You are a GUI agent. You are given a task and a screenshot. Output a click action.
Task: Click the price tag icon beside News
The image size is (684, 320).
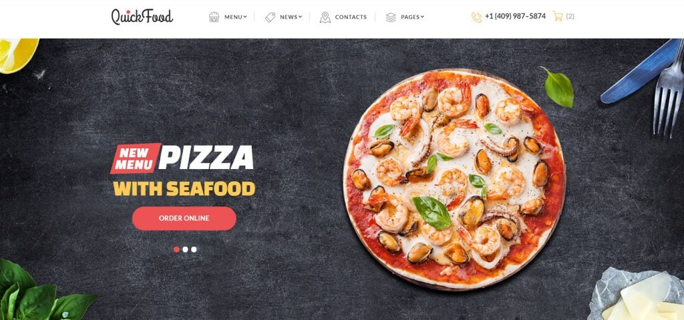(x=270, y=17)
